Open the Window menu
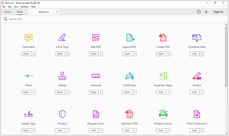The height and width of the screenshot is (136, 229). point(24,7)
